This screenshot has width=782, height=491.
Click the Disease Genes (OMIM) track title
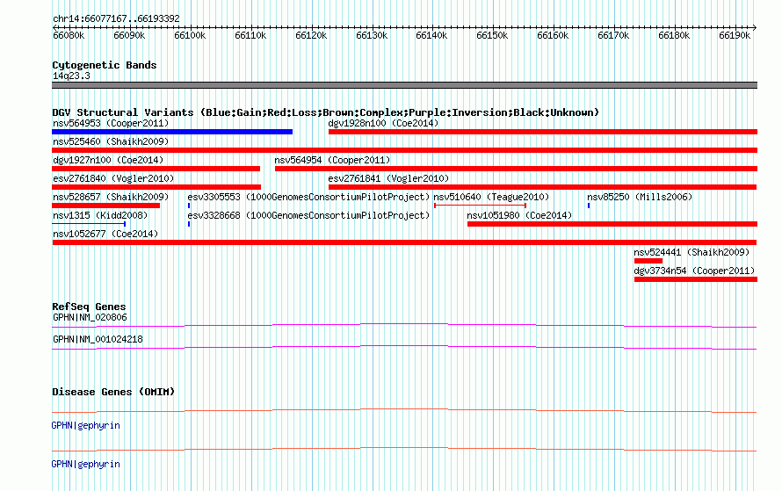113,392
